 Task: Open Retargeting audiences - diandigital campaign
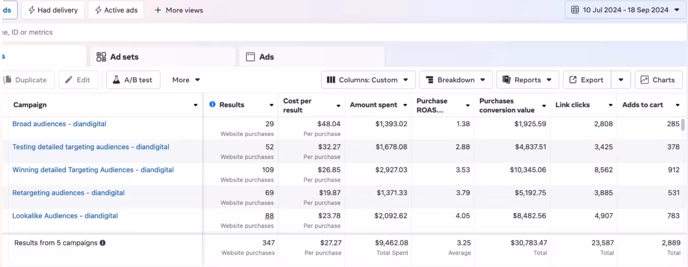(x=68, y=193)
